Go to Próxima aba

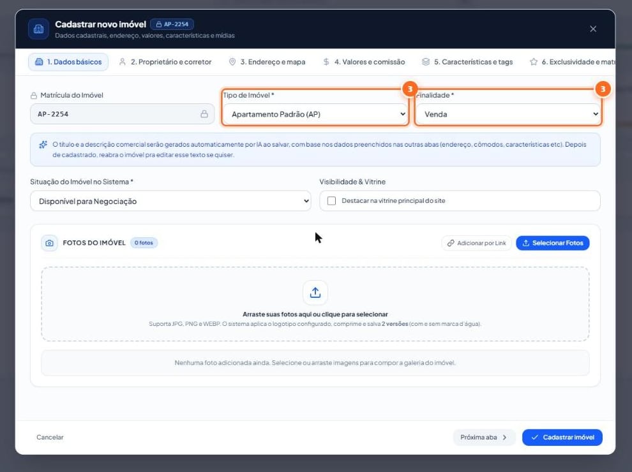point(484,438)
